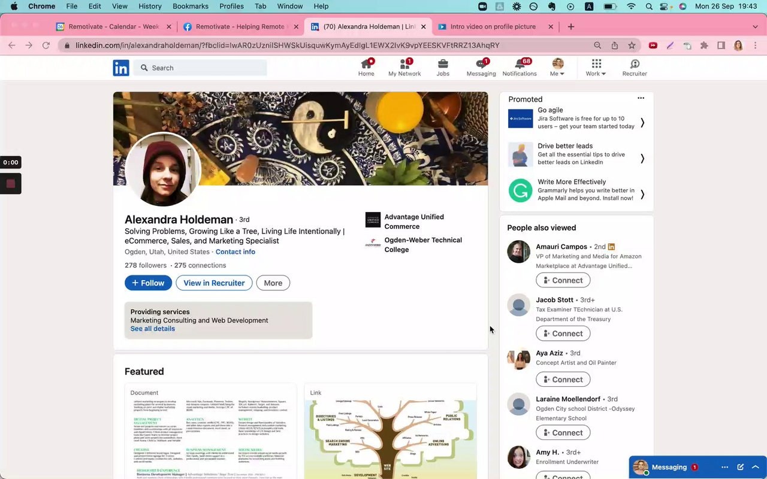
Task: Open Recruiter from the navigation bar
Action: [x=634, y=66]
